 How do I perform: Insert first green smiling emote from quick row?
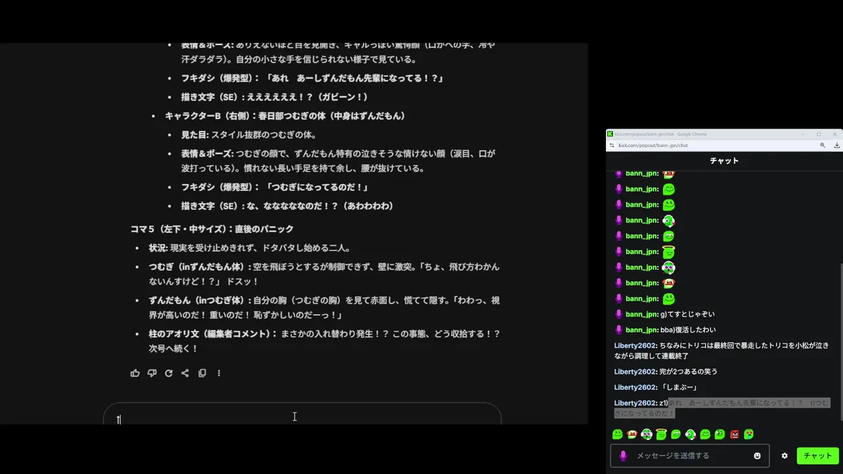point(617,434)
